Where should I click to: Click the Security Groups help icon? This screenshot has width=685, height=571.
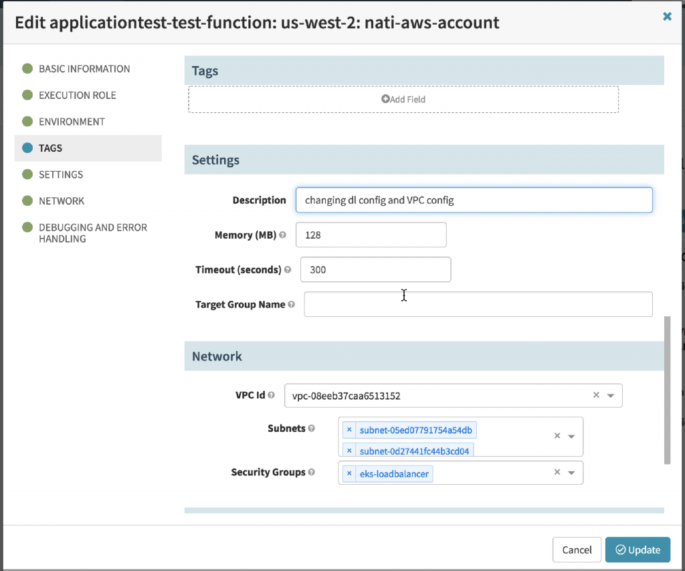pyautogui.click(x=310, y=472)
